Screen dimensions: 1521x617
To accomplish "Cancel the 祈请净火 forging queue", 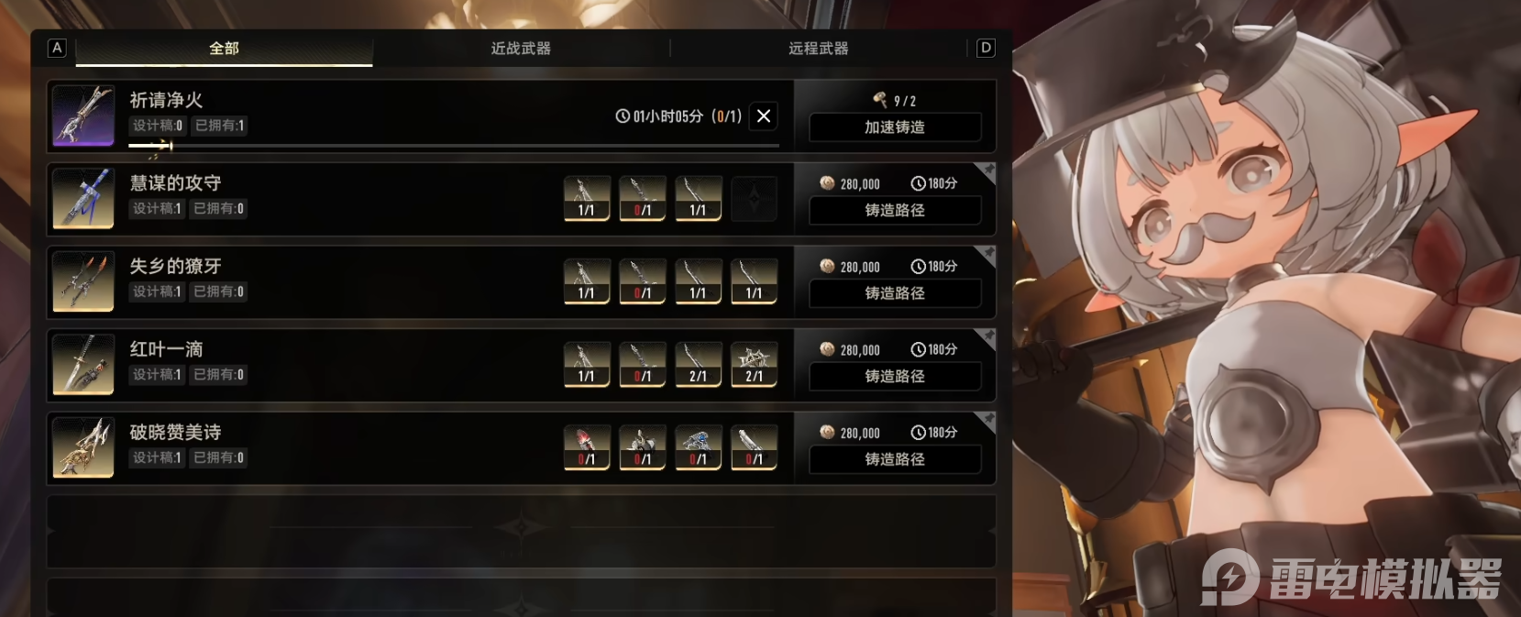I will pos(763,116).
